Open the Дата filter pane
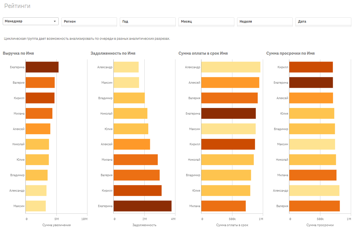Screen dimensions: 353x230 pos(323,22)
